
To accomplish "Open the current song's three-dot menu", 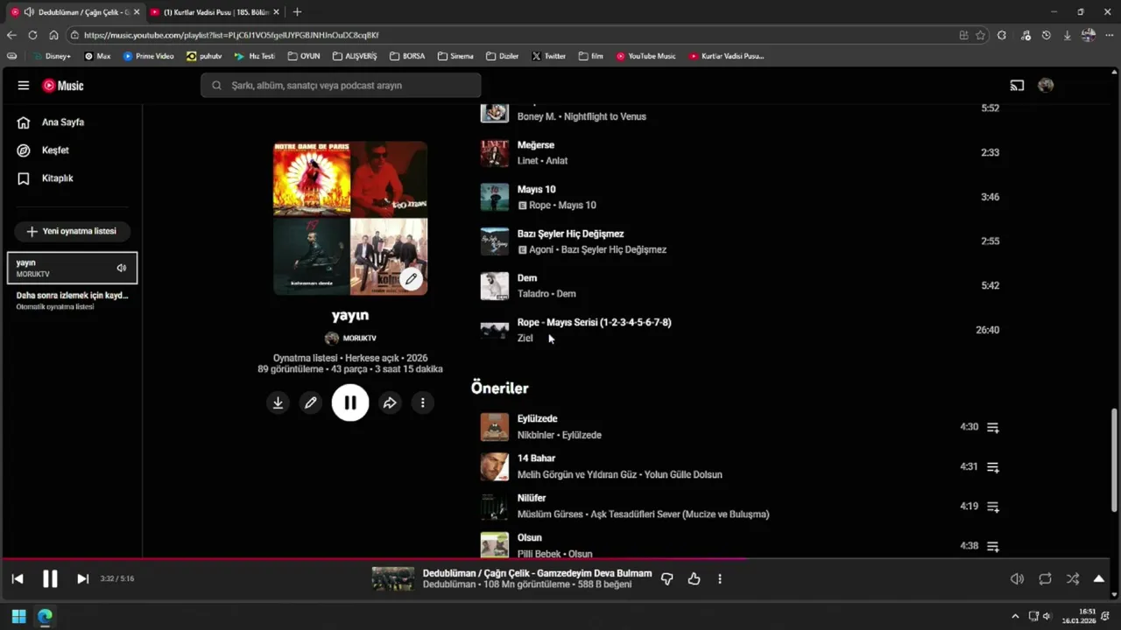I will point(720,578).
